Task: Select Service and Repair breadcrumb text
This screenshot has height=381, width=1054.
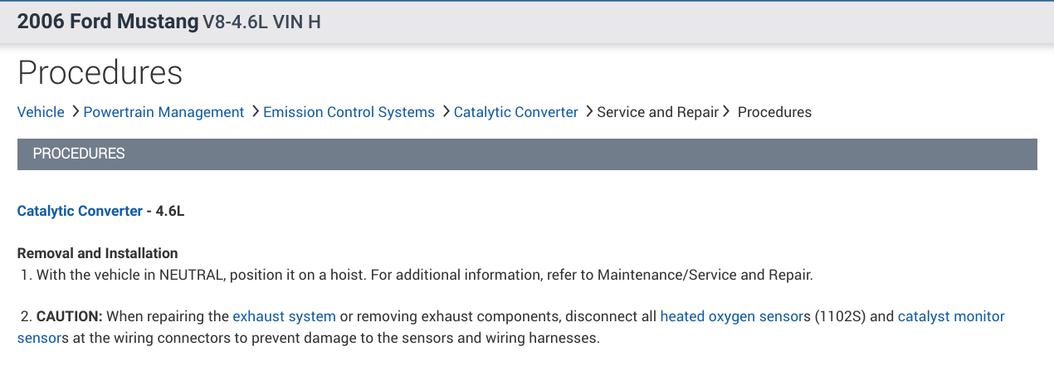Action: click(657, 112)
